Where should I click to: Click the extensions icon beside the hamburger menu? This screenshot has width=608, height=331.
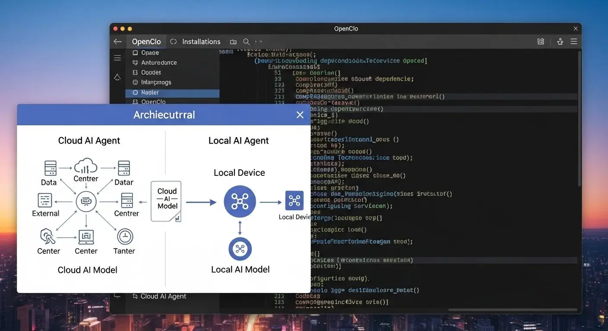coord(560,42)
